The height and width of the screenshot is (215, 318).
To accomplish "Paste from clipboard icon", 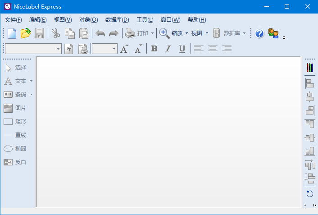I will pyautogui.click(x=84, y=33).
